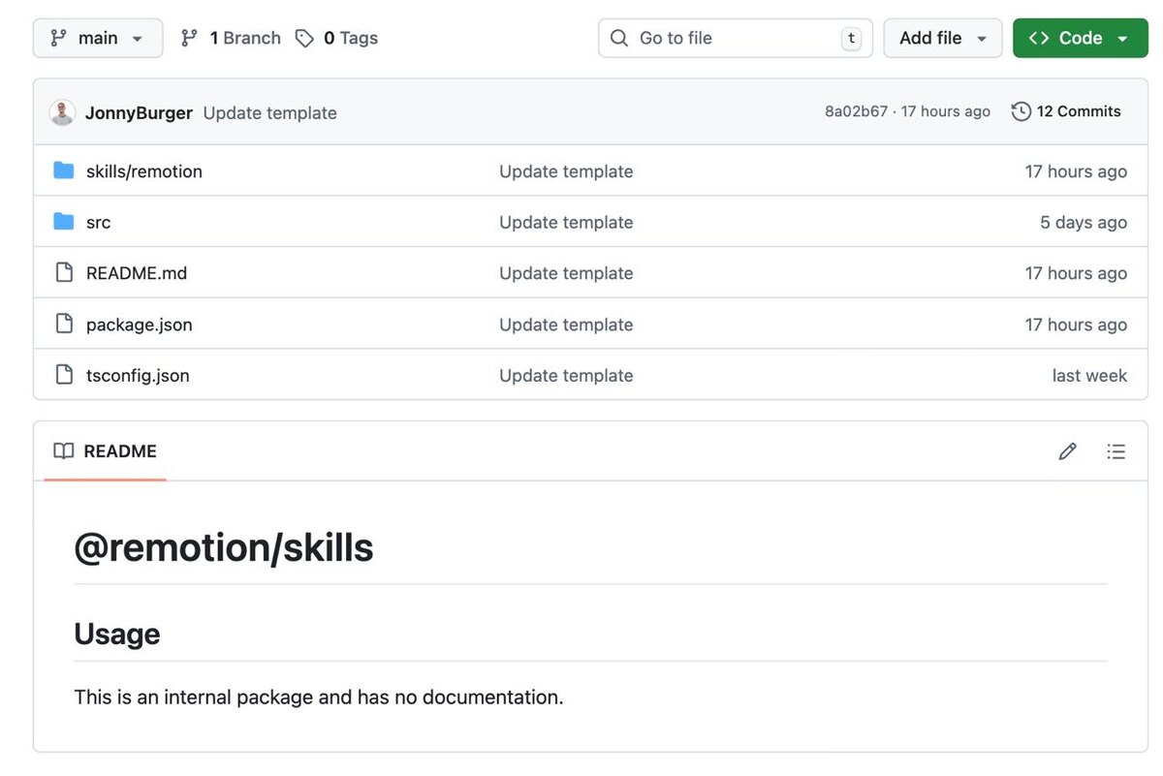Open the tsconfig.json file
Viewport: 1163px width, 776px height.
point(138,376)
